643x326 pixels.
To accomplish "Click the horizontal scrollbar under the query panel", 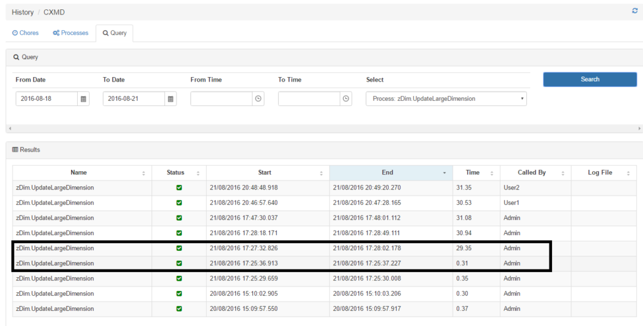I will [321, 129].
